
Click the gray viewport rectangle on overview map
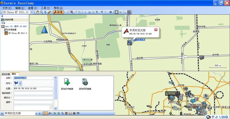tap(172, 93)
